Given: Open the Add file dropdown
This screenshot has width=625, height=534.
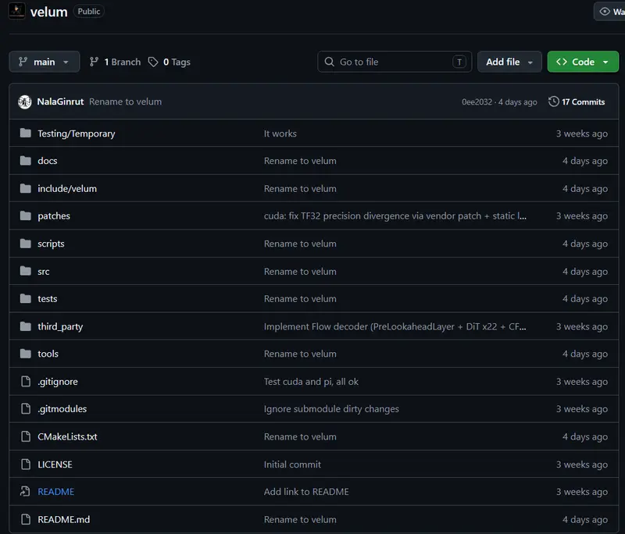Looking at the screenshot, I should [509, 62].
